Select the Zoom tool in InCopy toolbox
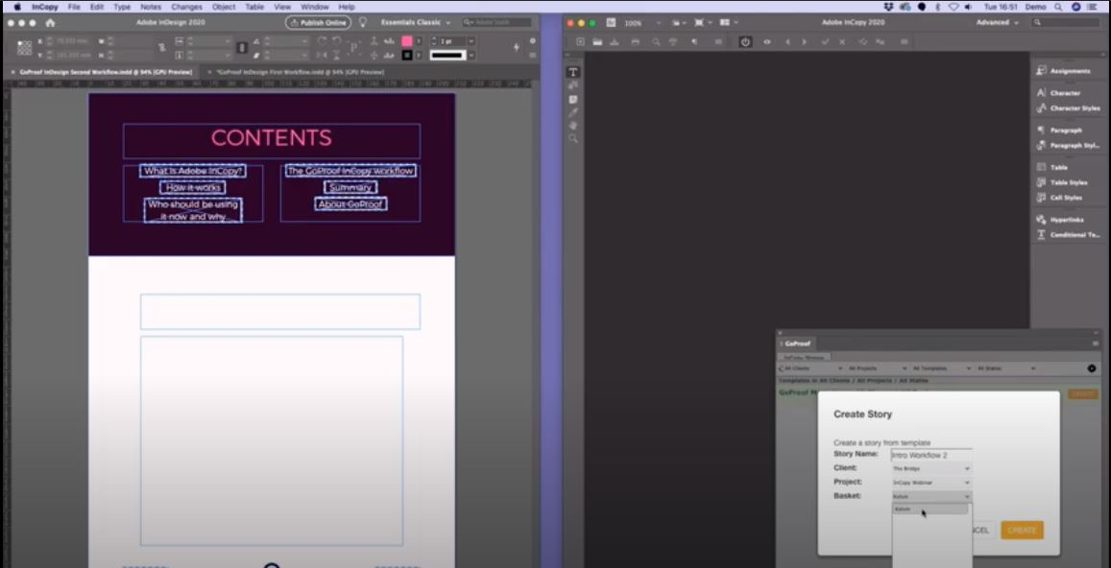The width and height of the screenshot is (1111, 568). (573, 139)
